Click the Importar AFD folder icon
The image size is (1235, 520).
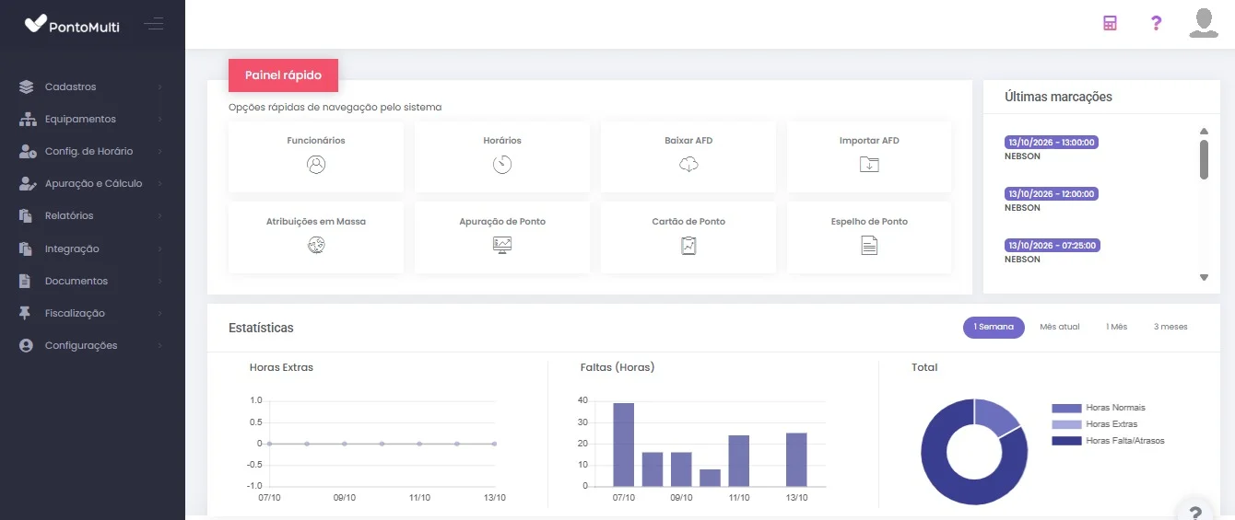point(869,165)
